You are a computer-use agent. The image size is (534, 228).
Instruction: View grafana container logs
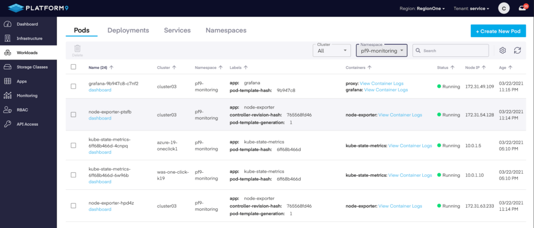[386, 90]
